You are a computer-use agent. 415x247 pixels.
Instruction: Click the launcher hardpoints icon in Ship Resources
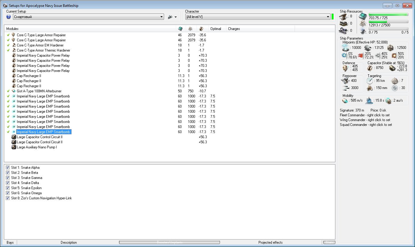pos(344,23)
